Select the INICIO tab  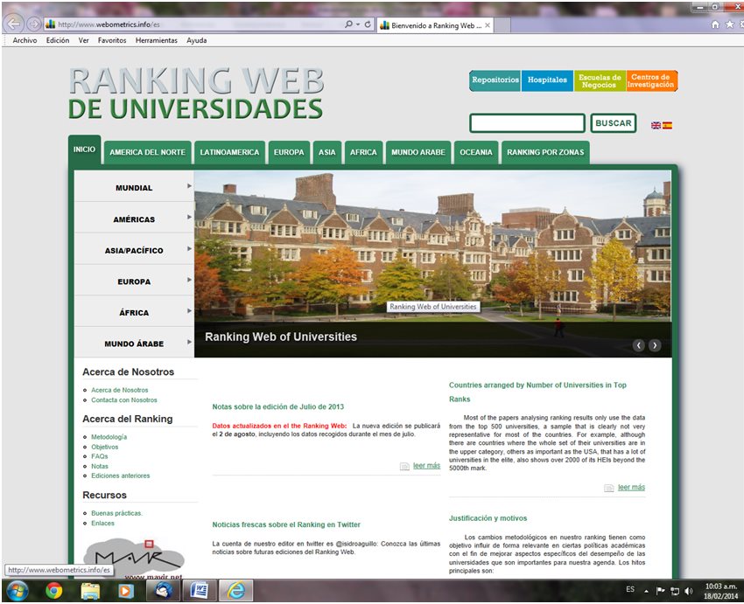pos(84,149)
